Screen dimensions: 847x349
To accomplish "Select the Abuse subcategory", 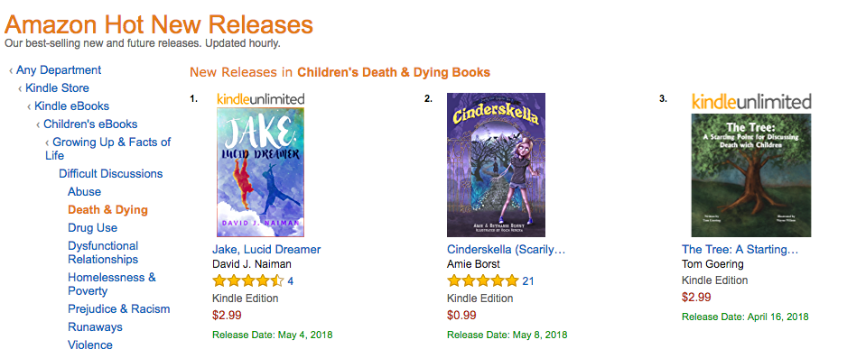I will tap(84, 191).
